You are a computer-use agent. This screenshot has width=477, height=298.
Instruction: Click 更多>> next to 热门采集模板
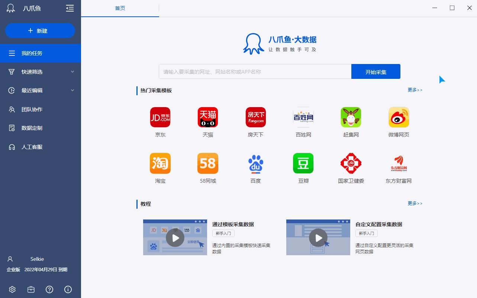pos(415,90)
